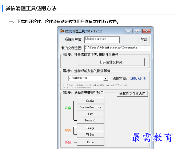Click the 第2步 group caption
The width and height of the screenshot is (176, 149).
(x=86, y=71)
